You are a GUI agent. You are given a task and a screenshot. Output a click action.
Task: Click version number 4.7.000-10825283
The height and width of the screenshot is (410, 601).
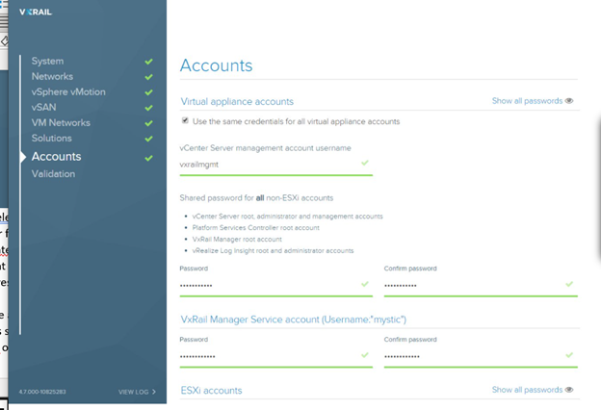tap(42, 392)
